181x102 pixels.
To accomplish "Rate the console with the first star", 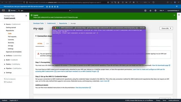I will [x=47, y=7].
